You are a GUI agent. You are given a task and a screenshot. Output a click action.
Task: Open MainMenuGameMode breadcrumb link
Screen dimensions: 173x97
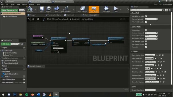pyautogui.click(x=58, y=19)
